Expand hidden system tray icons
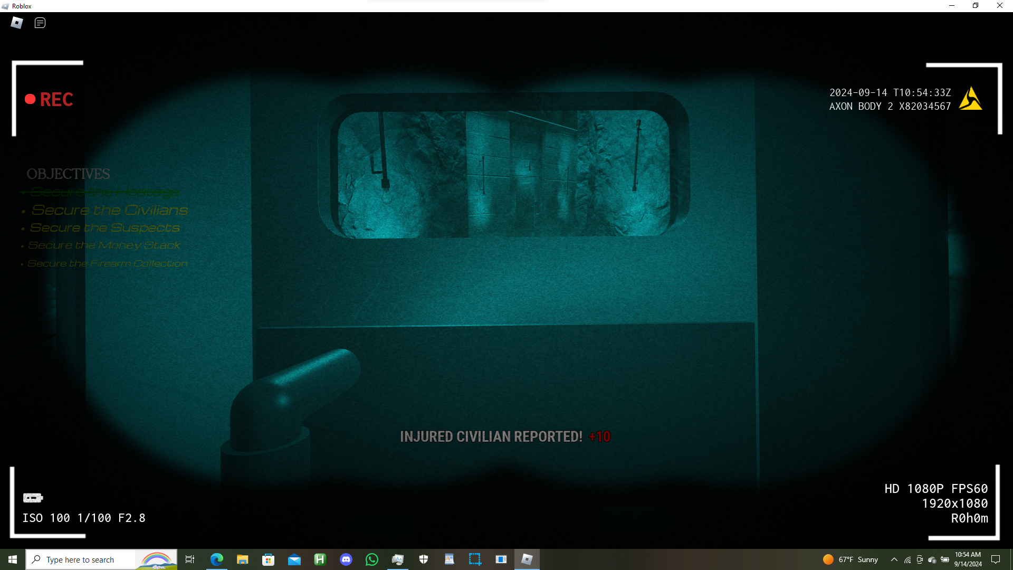The image size is (1013, 570). point(894,559)
